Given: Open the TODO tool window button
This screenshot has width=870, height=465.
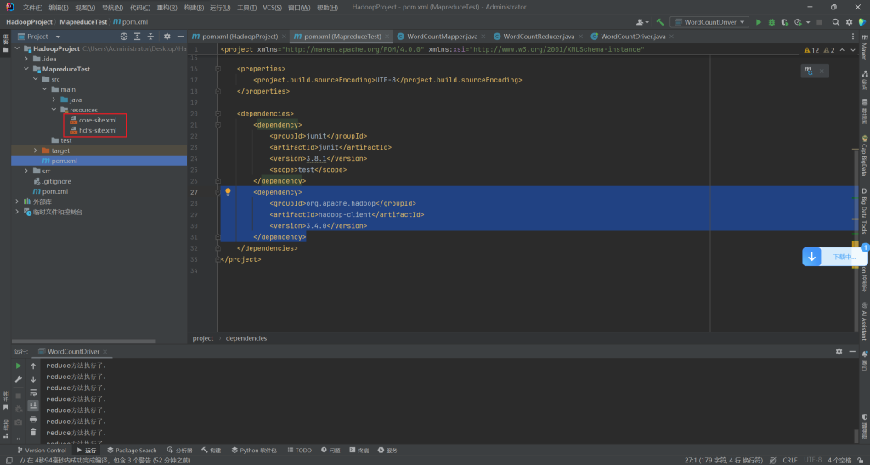Looking at the screenshot, I should coord(300,451).
